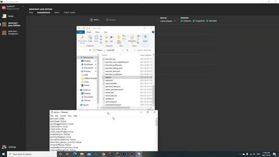The height and width of the screenshot is (157, 279).
Task: Click Explorer file list horizontal scrollbar
Action: (x=116, y=108)
